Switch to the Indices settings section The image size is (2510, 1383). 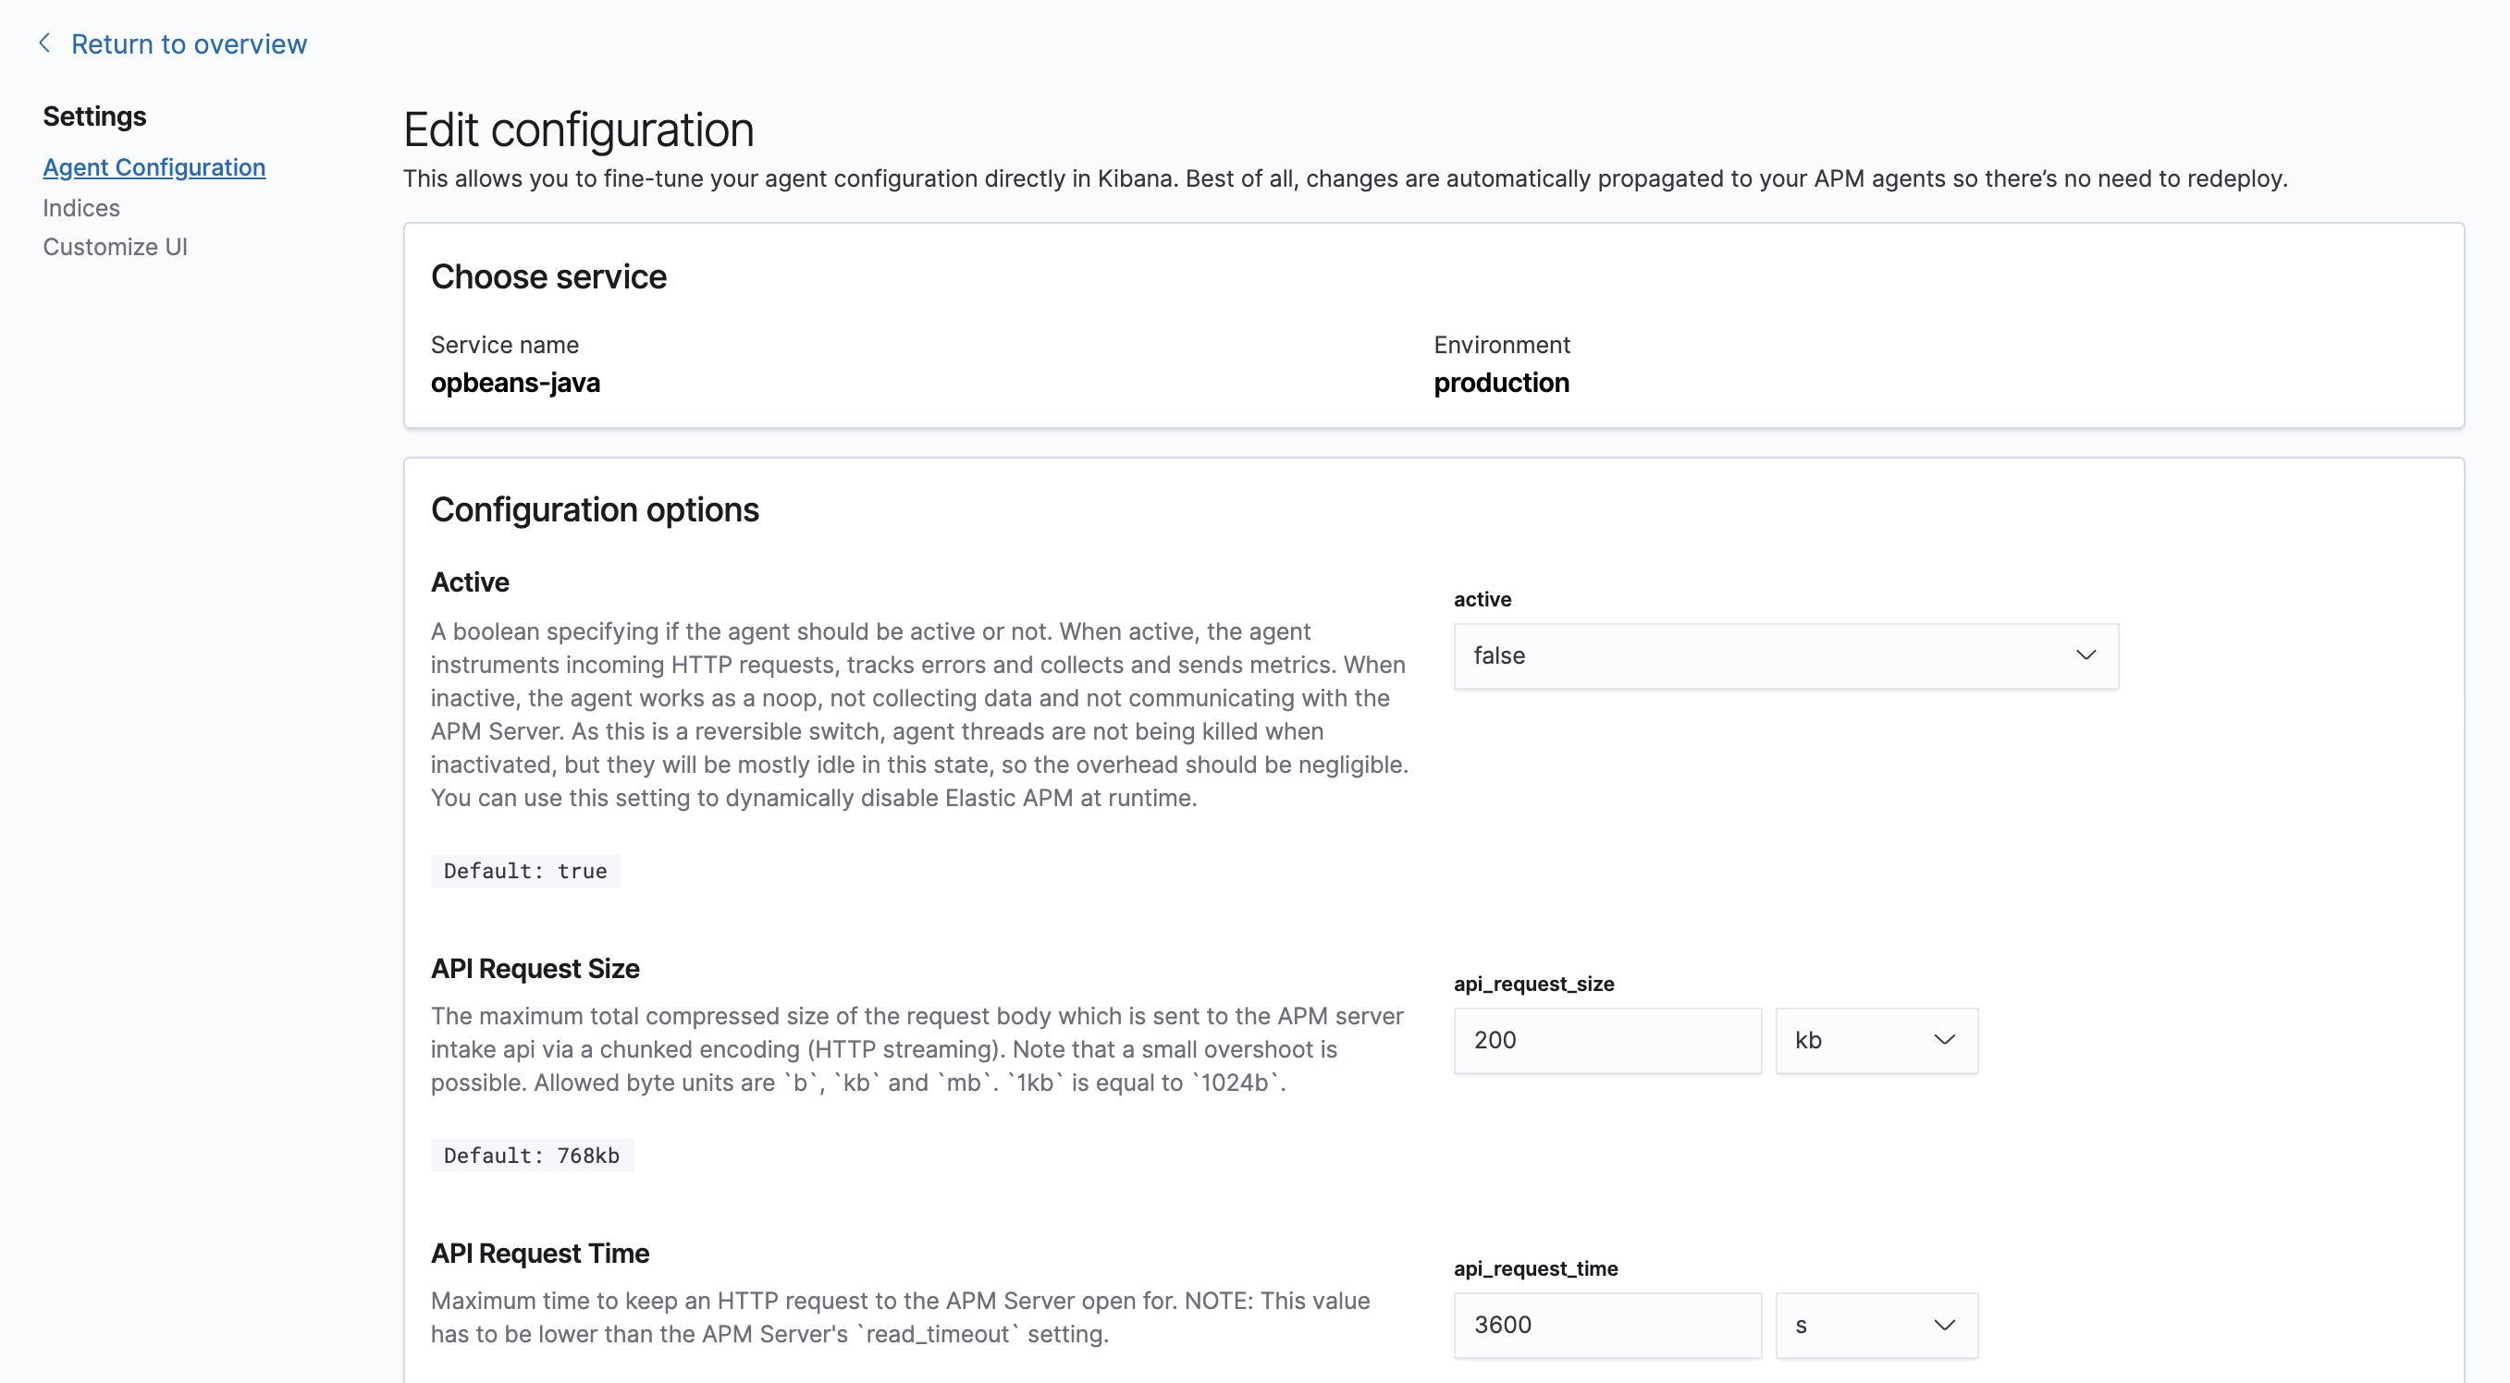point(80,207)
